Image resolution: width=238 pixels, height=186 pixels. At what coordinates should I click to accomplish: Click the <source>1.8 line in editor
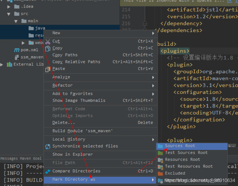click(x=209, y=99)
